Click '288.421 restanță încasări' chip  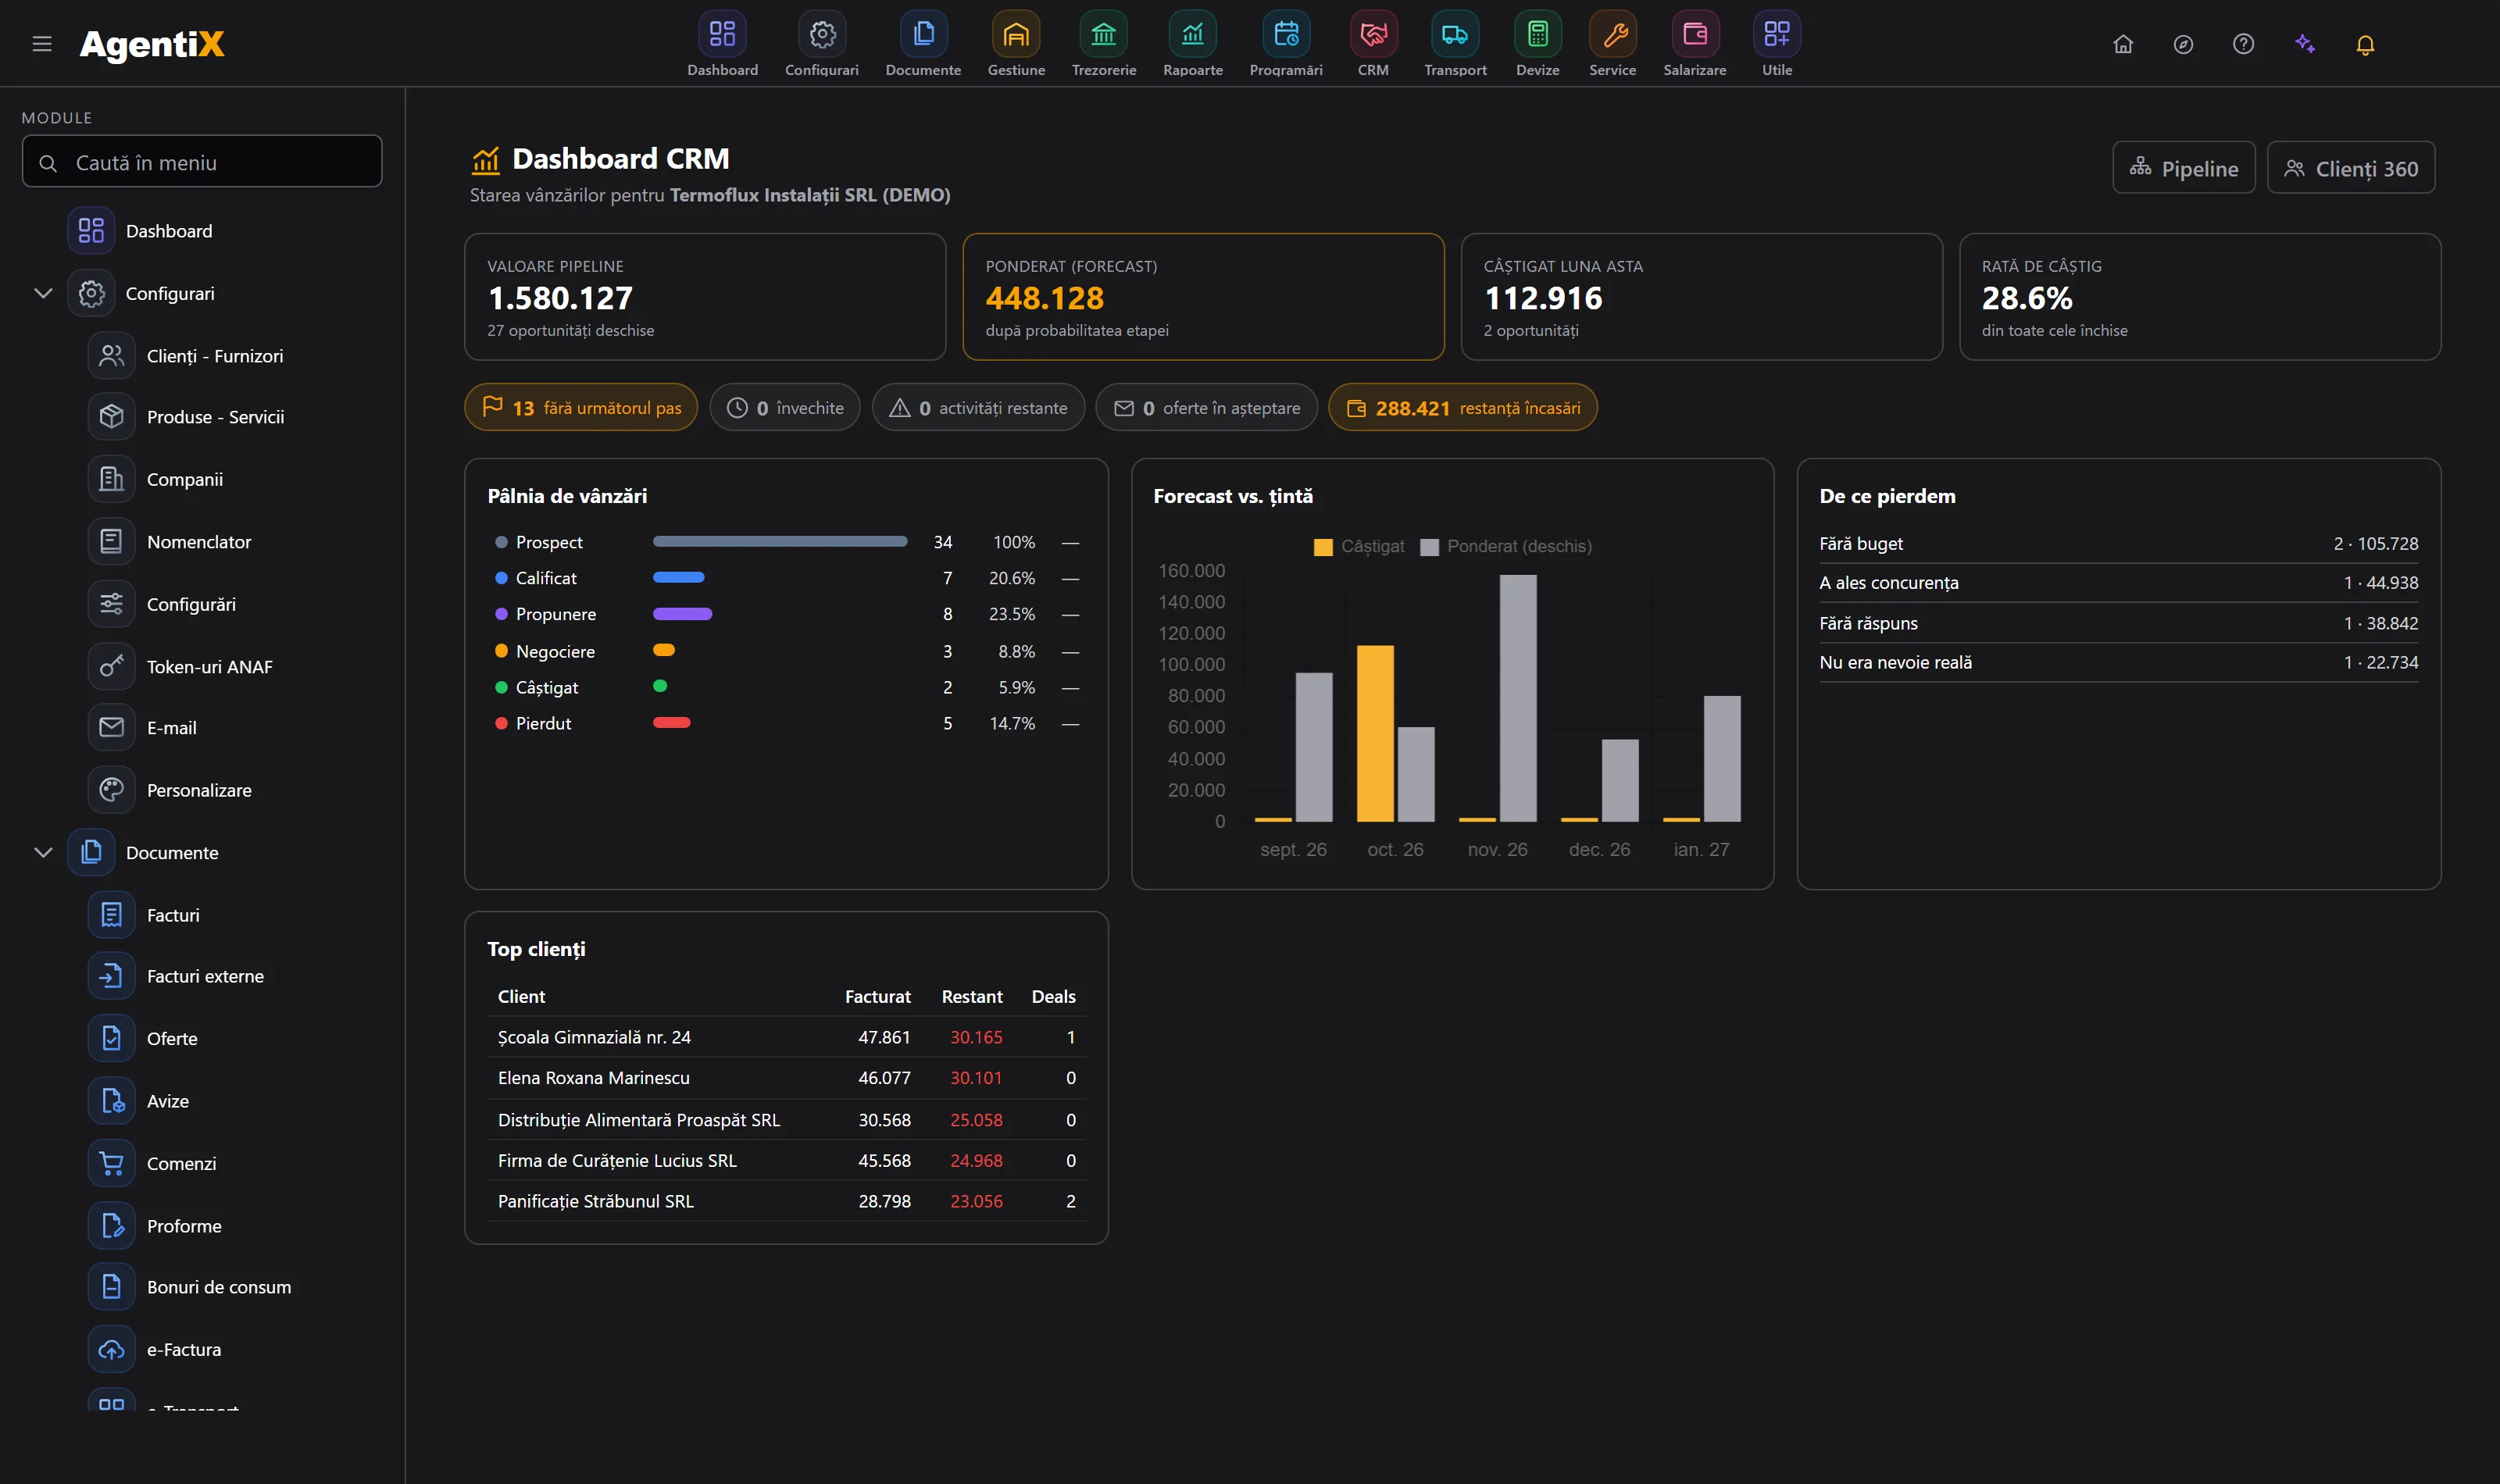pyautogui.click(x=1462, y=407)
